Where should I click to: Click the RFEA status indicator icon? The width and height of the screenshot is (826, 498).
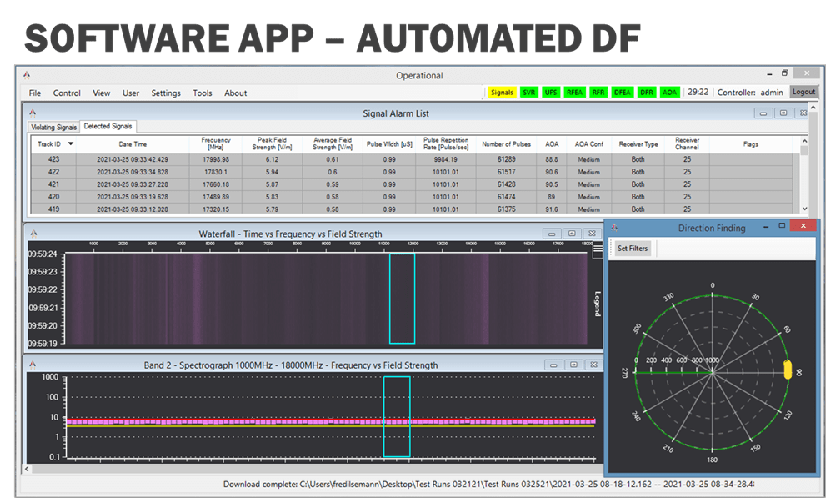(x=573, y=92)
